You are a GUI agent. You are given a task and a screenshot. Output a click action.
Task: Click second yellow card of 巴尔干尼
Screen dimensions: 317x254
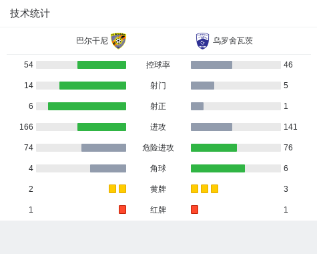click(x=122, y=188)
